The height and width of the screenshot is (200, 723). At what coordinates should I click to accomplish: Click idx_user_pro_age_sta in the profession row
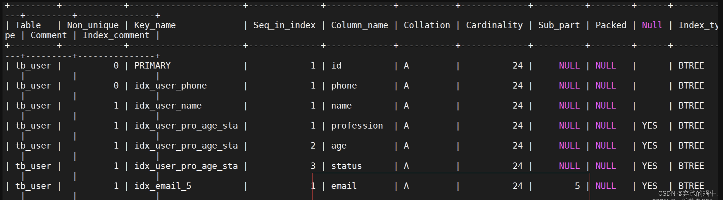pyautogui.click(x=186, y=126)
